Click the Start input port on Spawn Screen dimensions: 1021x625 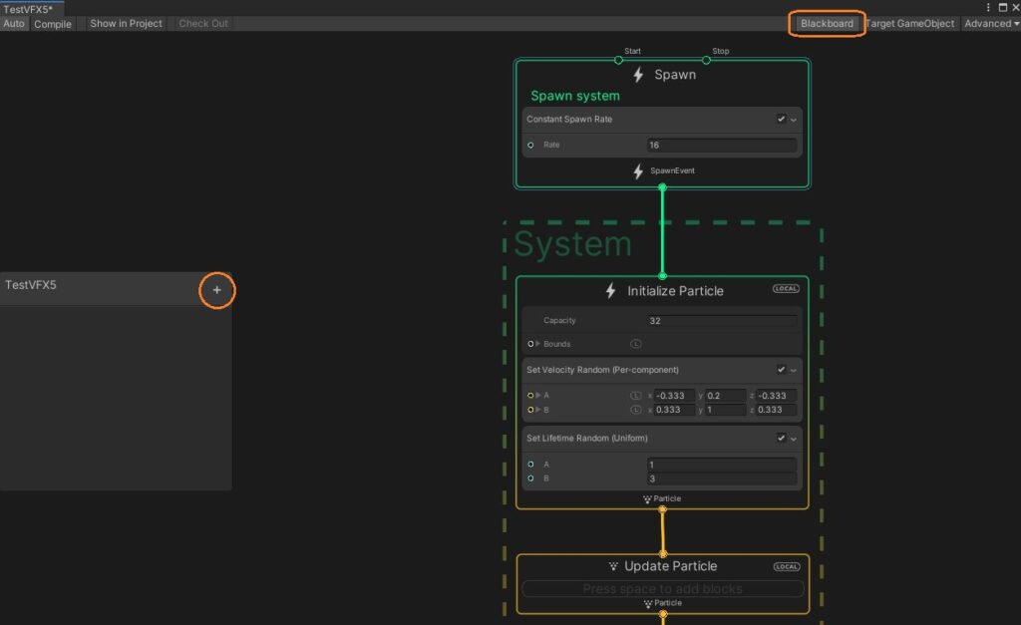[618, 60]
